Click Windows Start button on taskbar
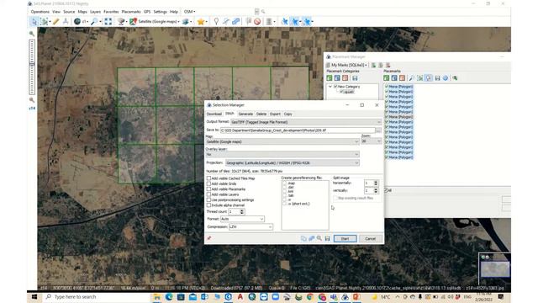The width and height of the screenshot is (538, 303). pos(34,297)
